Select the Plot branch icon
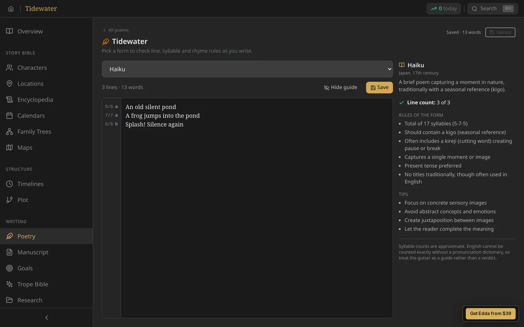 [x=9, y=200]
